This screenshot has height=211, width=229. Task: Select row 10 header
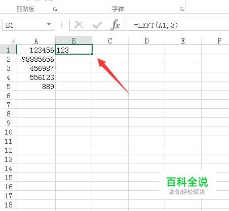click(x=9, y=132)
